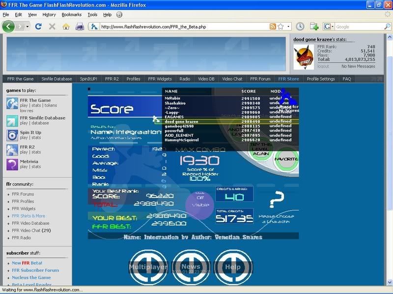Click the Print toolbar icon
The width and height of the screenshot is (393, 294).
(x=80, y=26)
